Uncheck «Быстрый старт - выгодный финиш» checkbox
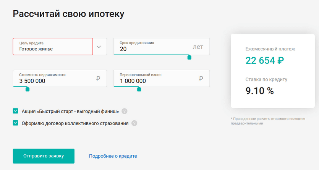The image size is (319, 170). coord(15,111)
